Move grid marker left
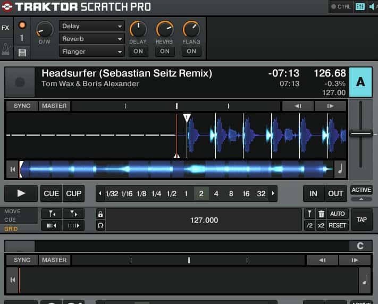This screenshot has width=378, height=304. point(52,214)
